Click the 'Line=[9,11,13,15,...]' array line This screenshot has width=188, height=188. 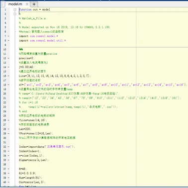tap(55, 76)
